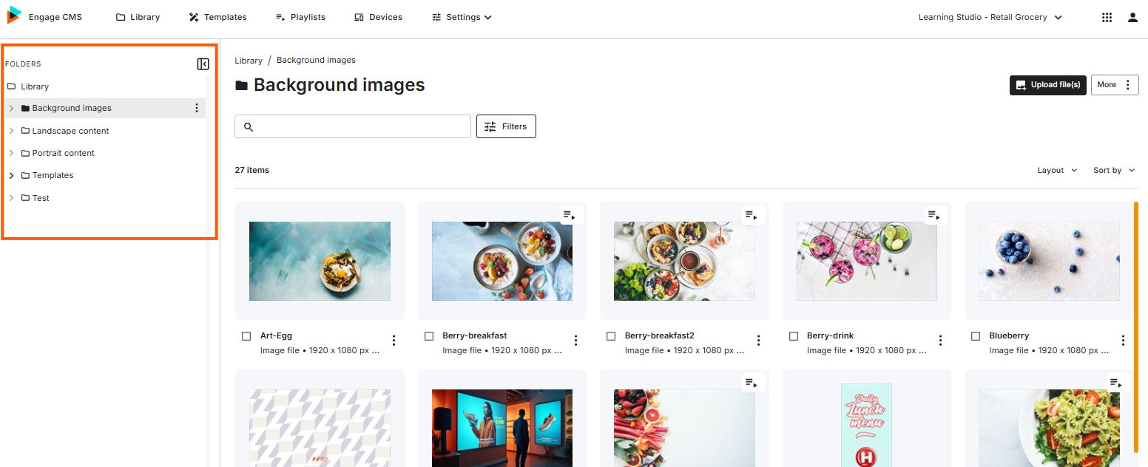Add the pasta salad image to playlist
The image size is (1148, 467).
pos(1116,382)
